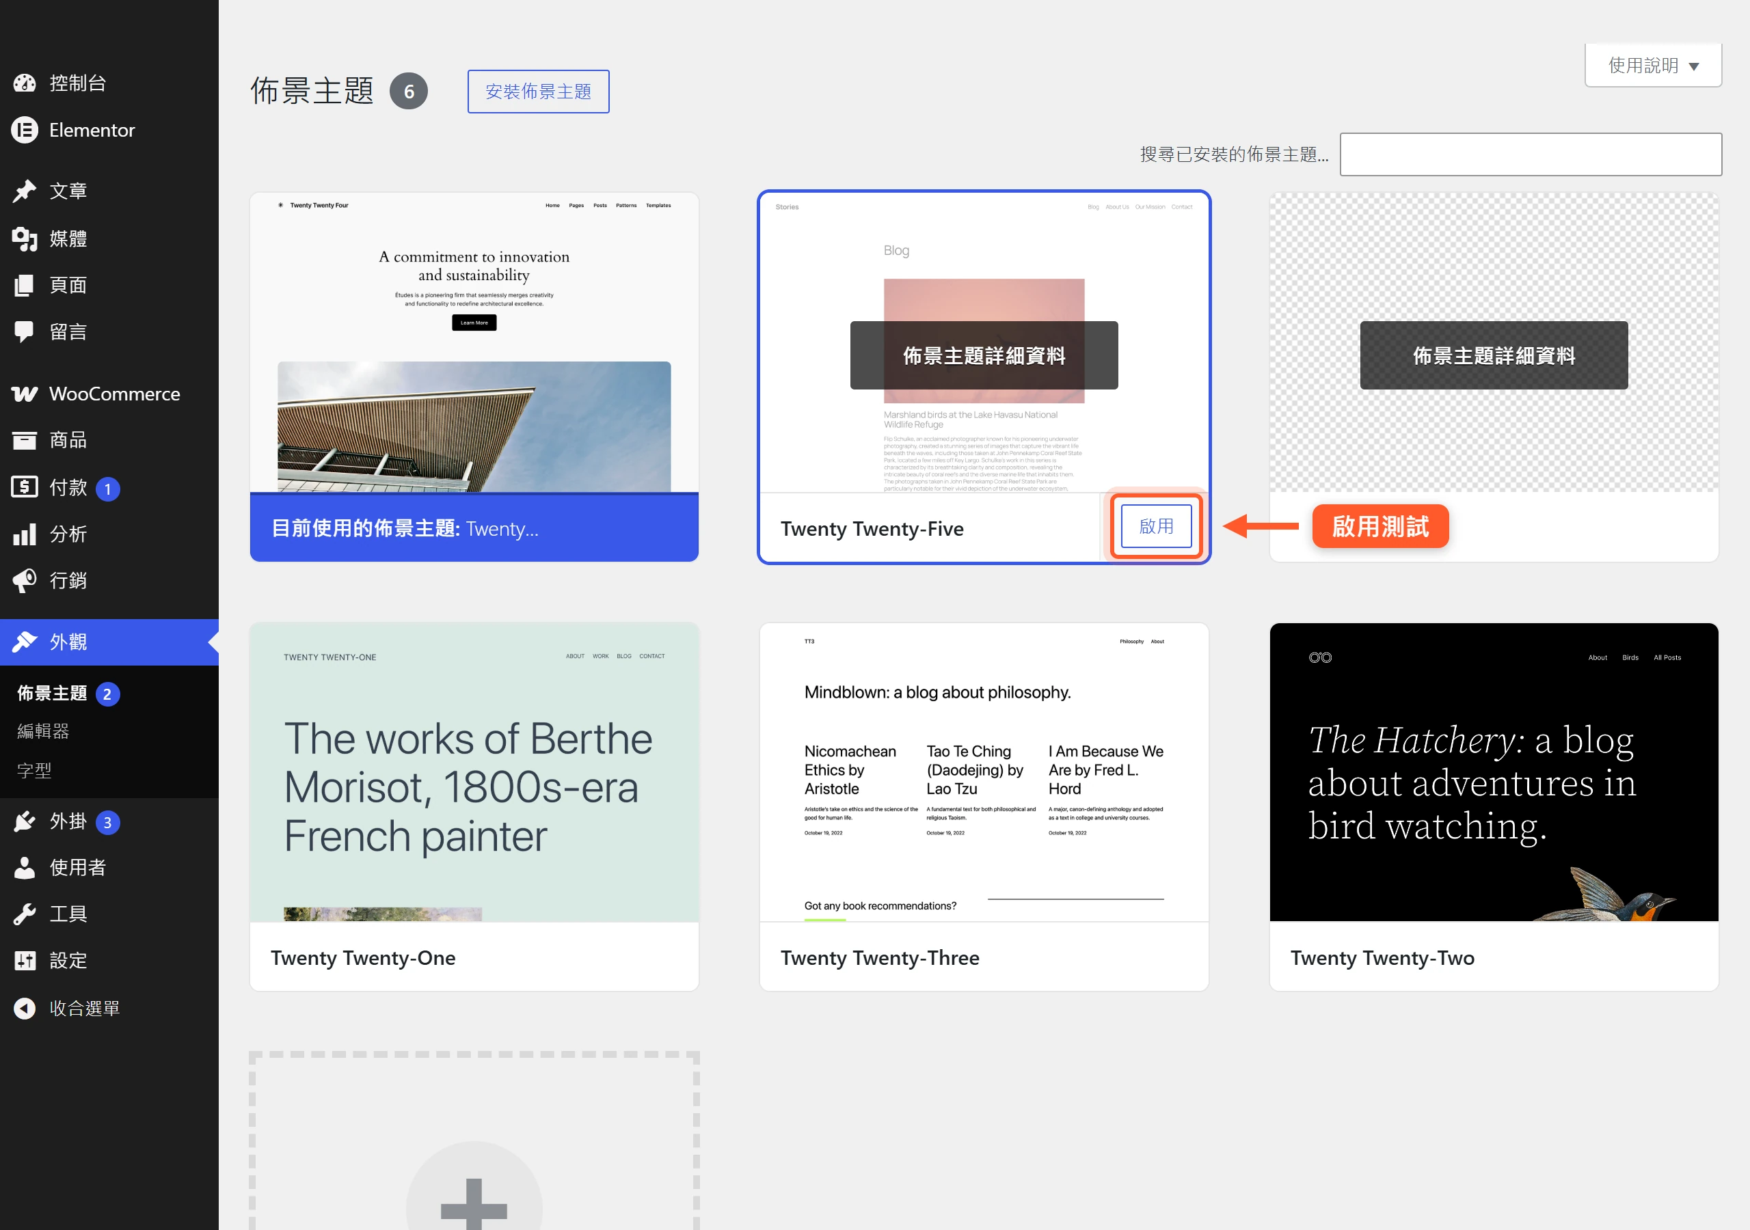Click the 工具 wrench icon
This screenshot has width=1750, height=1230.
tap(25, 914)
